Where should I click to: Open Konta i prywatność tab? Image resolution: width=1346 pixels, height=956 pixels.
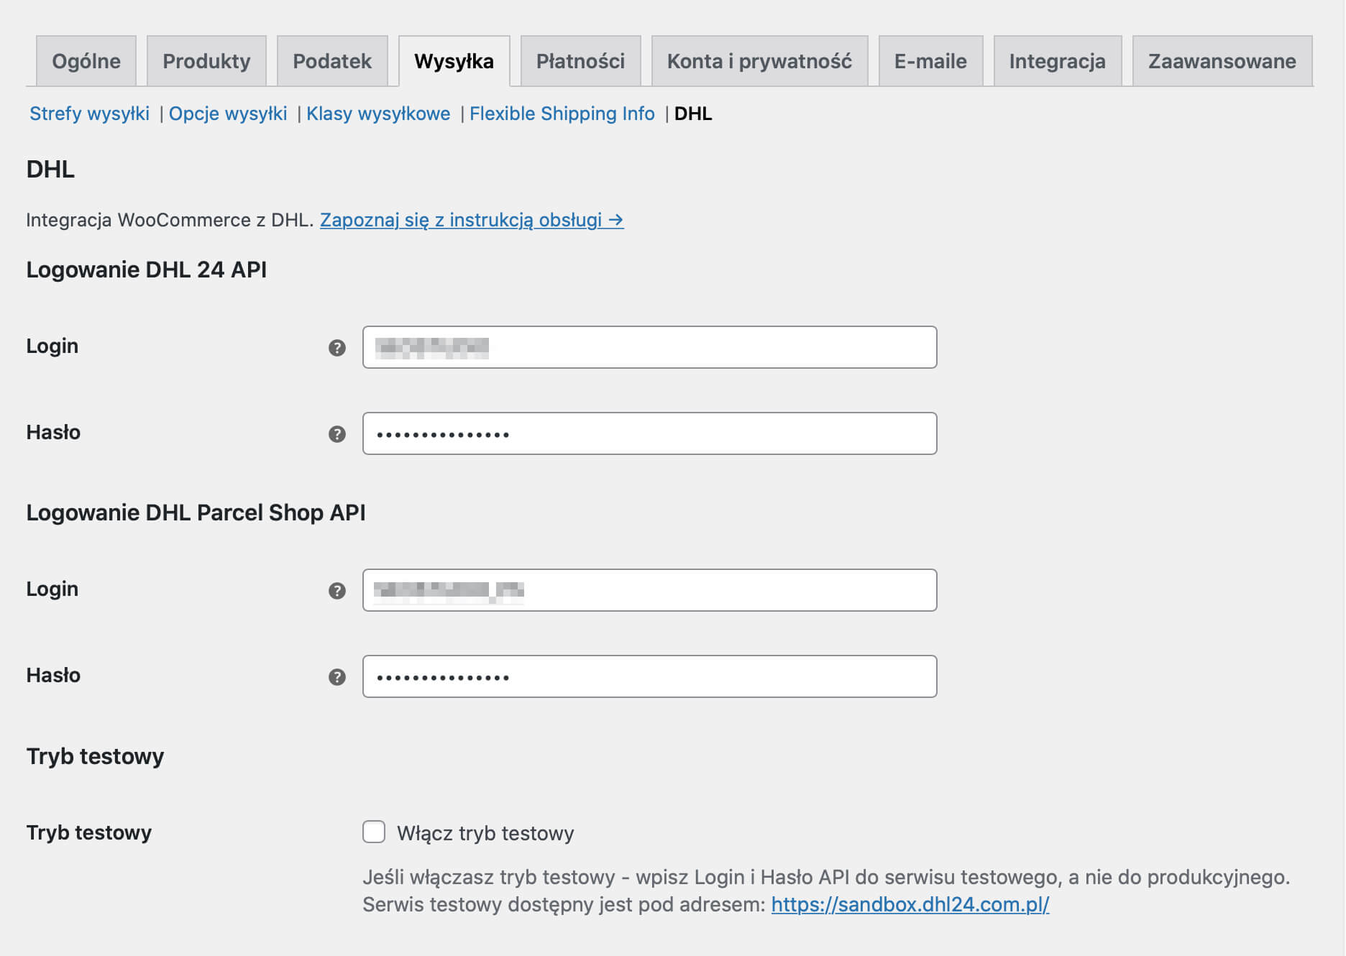pos(760,61)
